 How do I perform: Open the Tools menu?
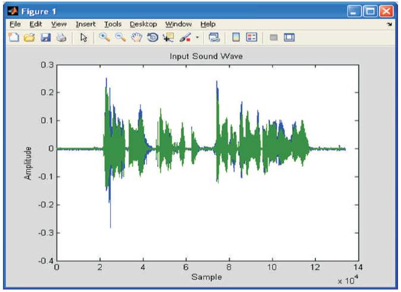[x=113, y=24]
